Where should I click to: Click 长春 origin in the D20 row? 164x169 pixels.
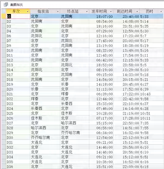[x=35, y=89]
